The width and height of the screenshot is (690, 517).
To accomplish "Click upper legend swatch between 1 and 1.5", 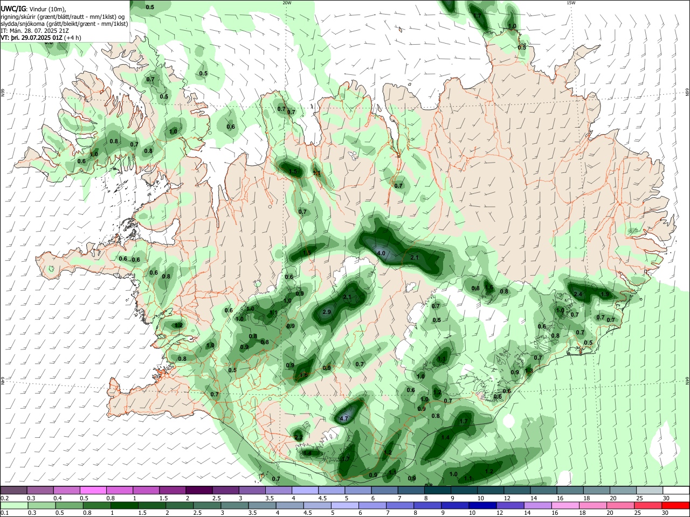I will [146, 490].
